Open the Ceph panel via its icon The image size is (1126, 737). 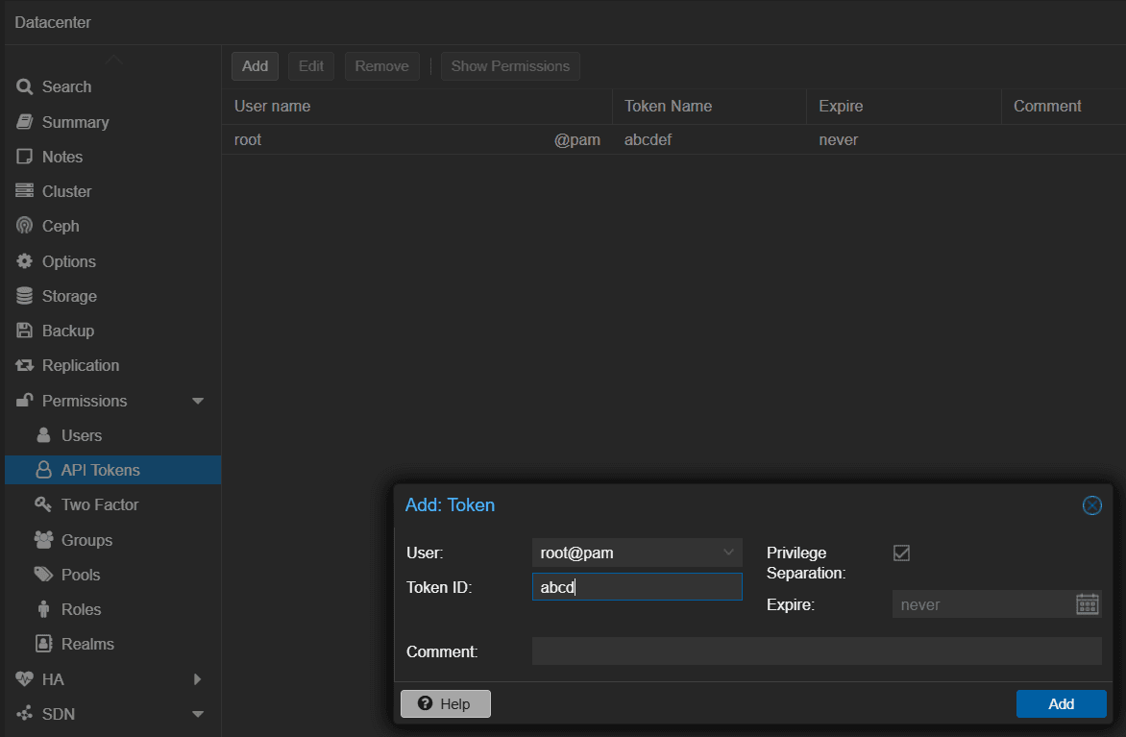pos(25,226)
